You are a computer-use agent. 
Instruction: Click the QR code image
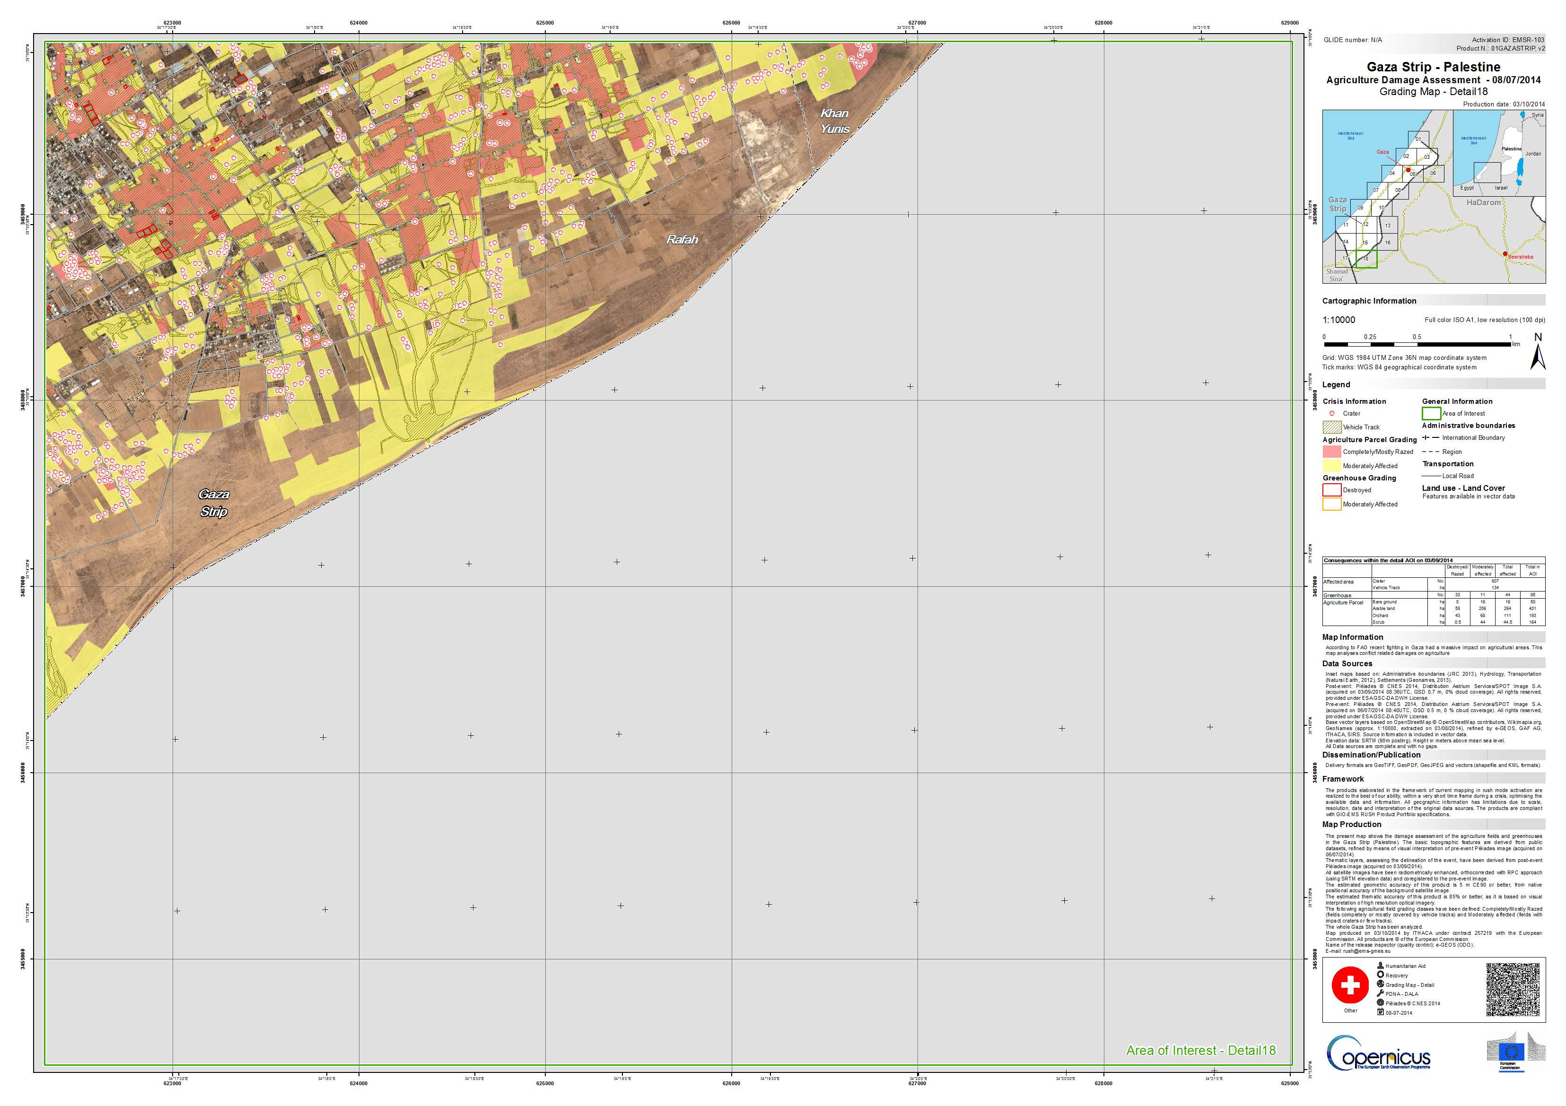1513,989
